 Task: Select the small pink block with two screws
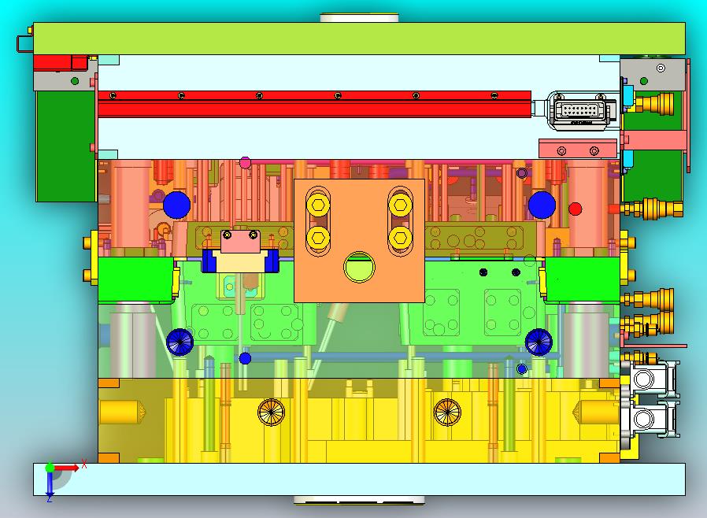point(241,241)
